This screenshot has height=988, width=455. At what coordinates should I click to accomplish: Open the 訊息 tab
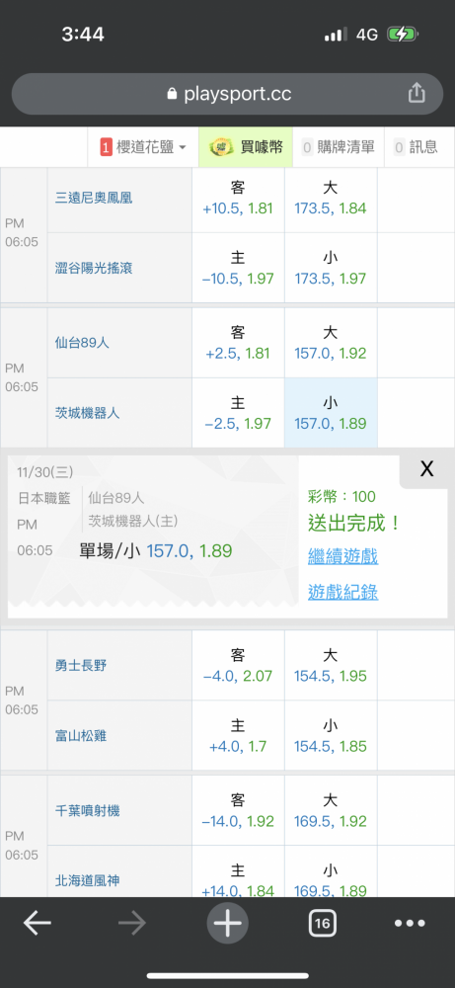click(x=416, y=147)
